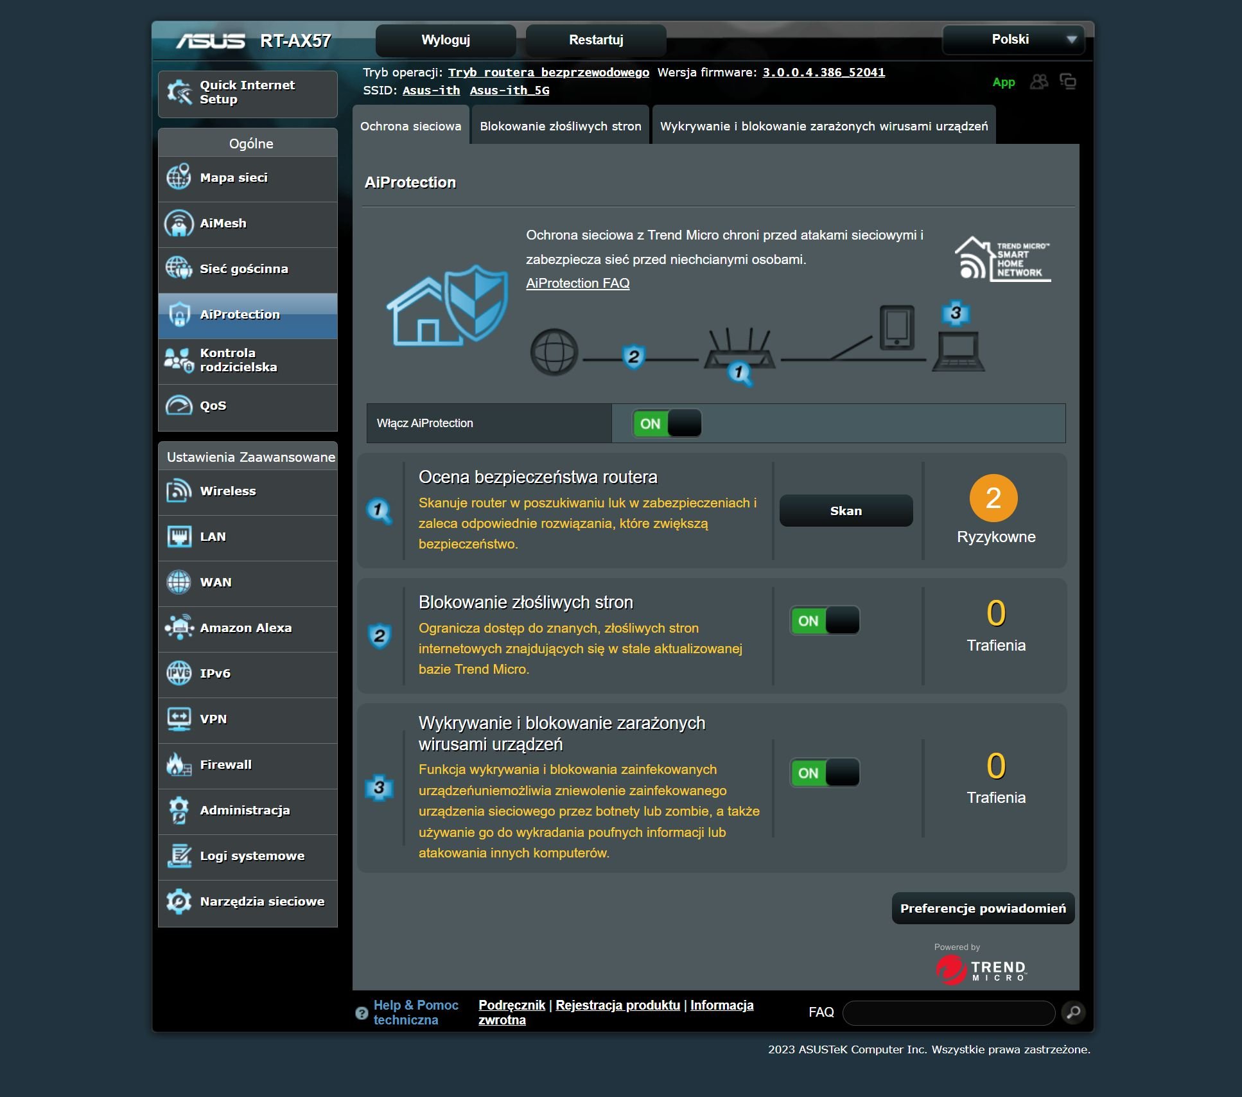Click Tryb routera bezprzewodowego link
Image resolution: width=1242 pixels, height=1097 pixels.
pos(548,73)
